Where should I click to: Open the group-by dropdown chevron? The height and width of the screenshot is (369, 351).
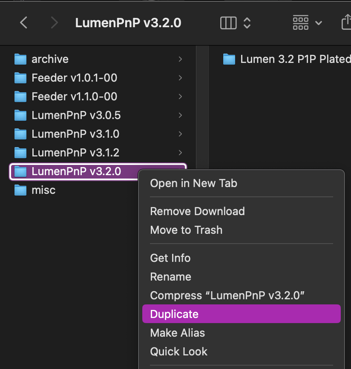318,23
